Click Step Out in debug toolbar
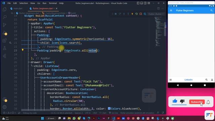Viewport: 215px width, 121px height. [x=128, y=14]
